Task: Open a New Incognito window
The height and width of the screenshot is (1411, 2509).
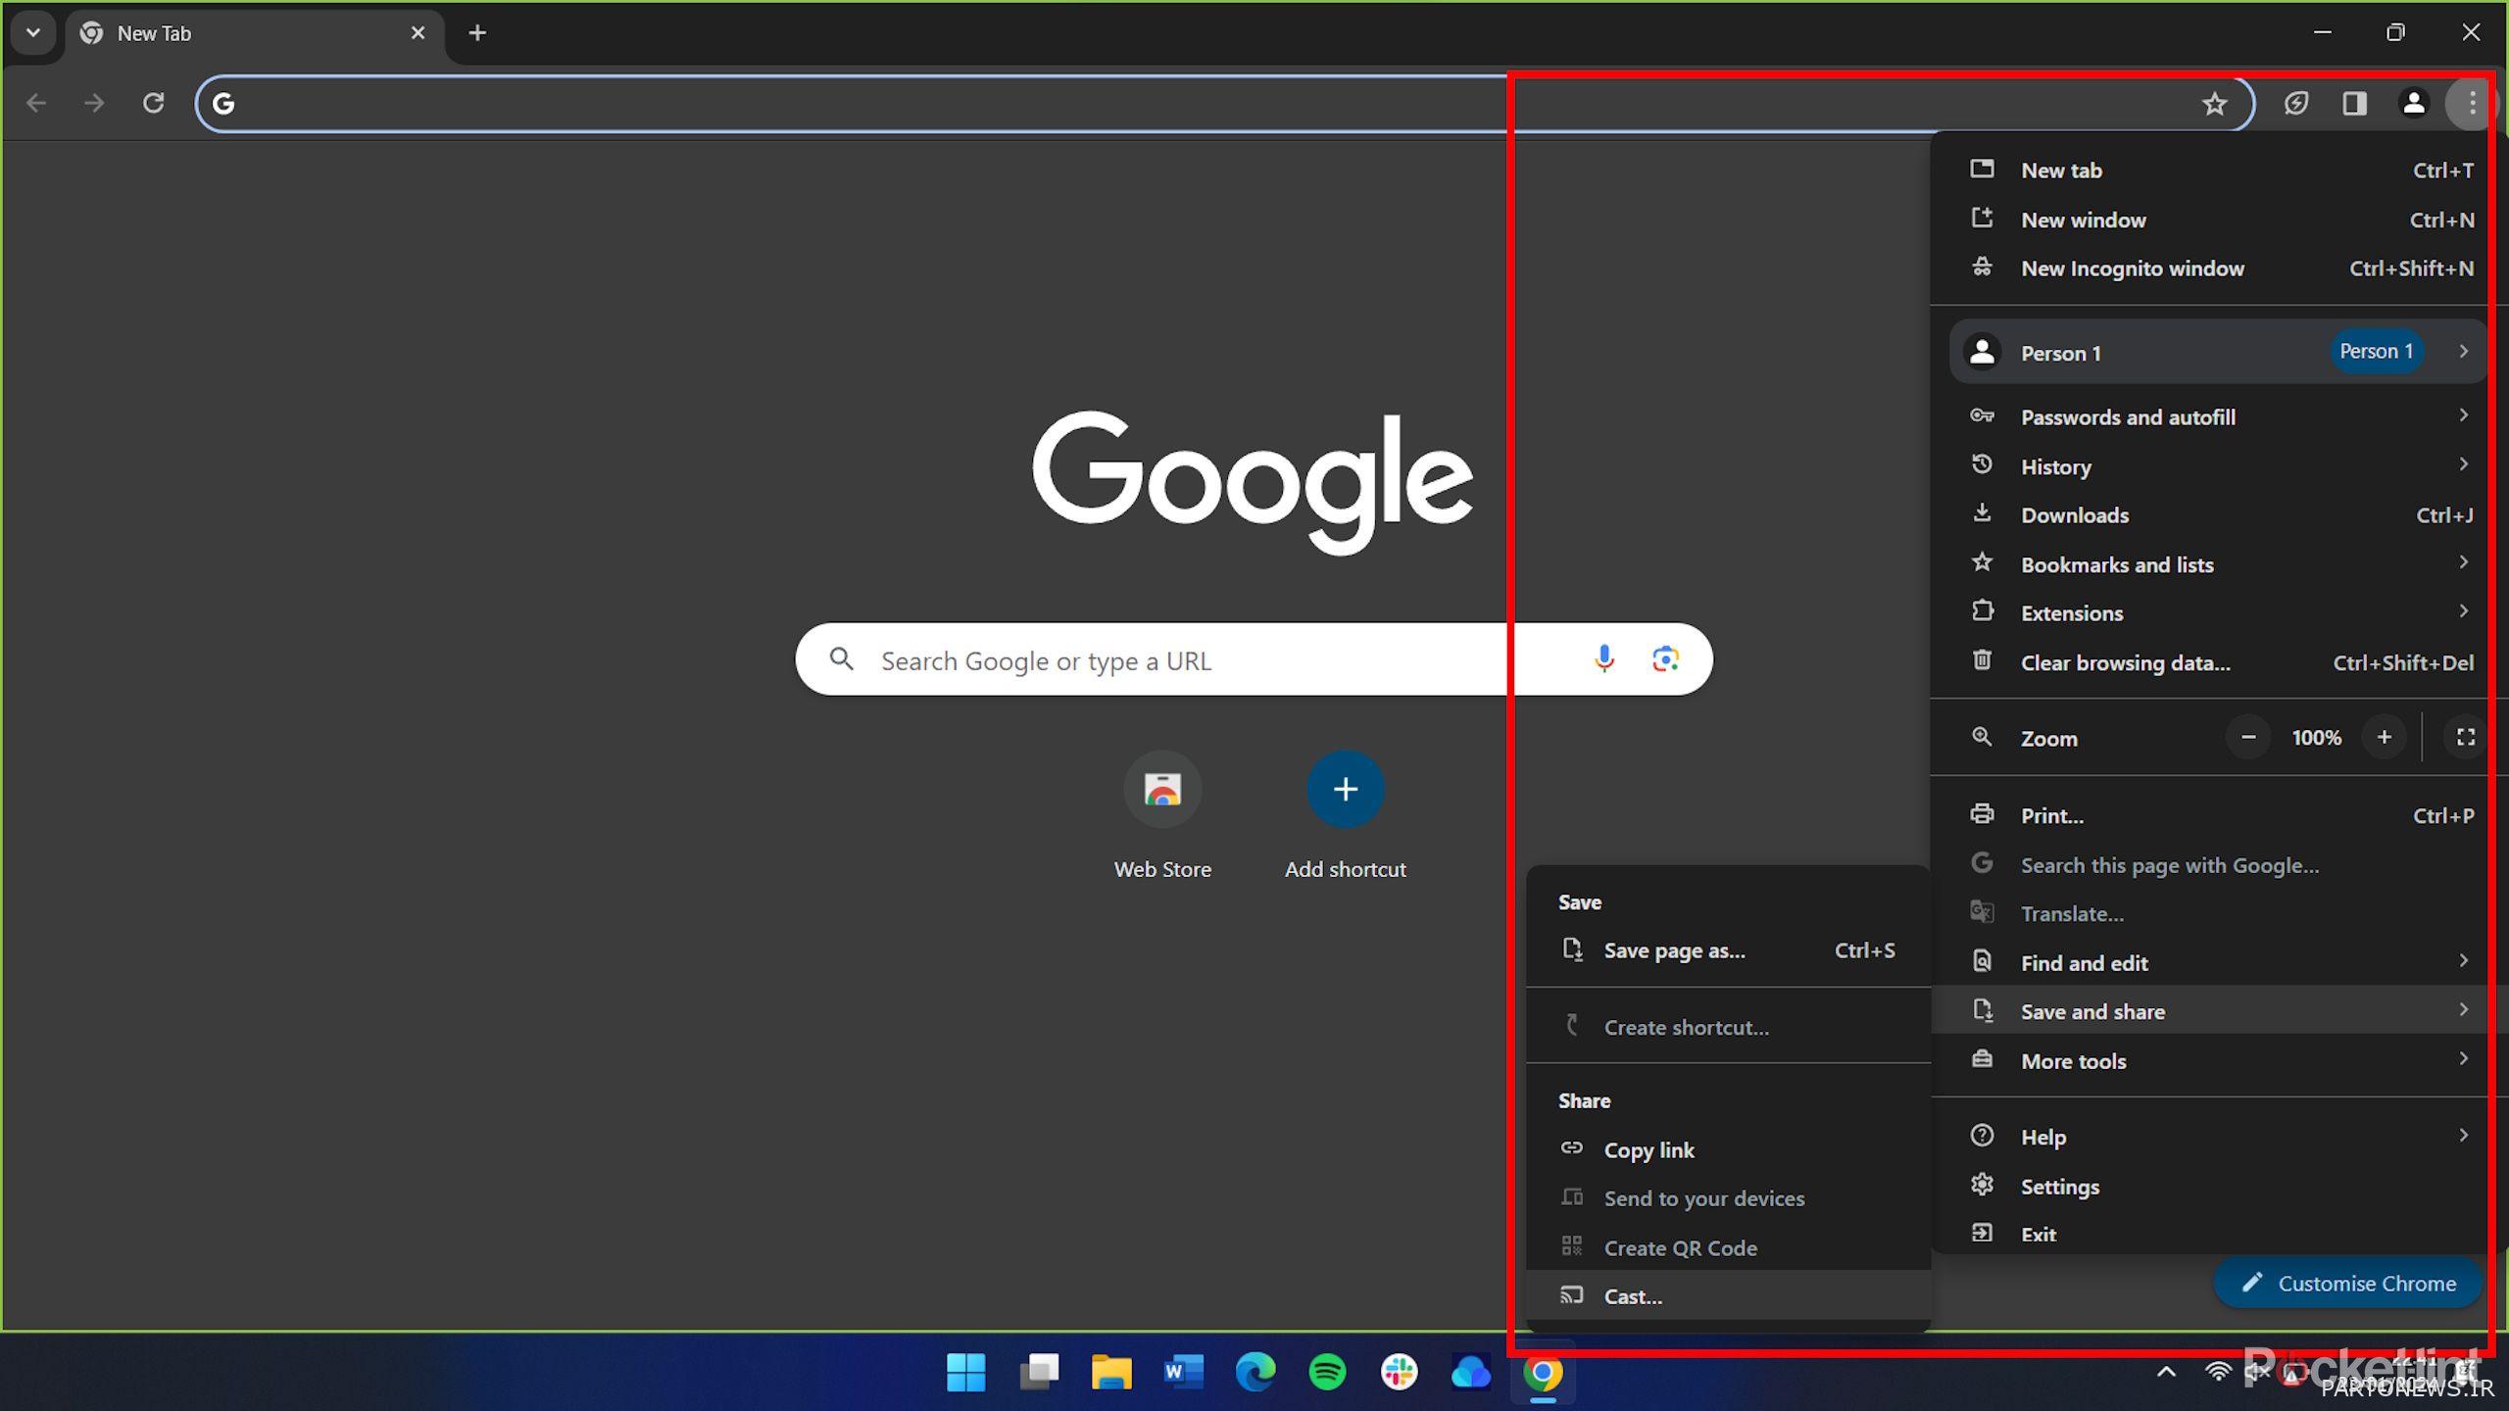Action: (2133, 268)
